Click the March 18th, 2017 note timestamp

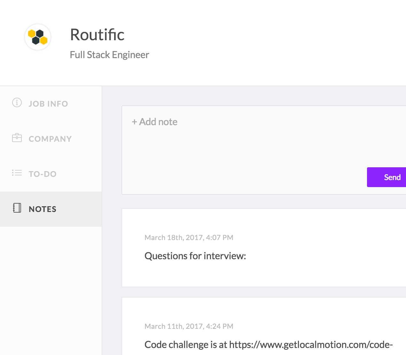[189, 238]
